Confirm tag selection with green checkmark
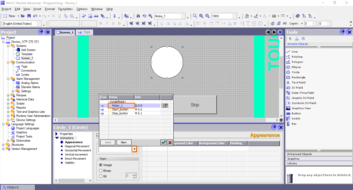The width and height of the screenshot is (353, 190). pyautogui.click(x=163, y=142)
